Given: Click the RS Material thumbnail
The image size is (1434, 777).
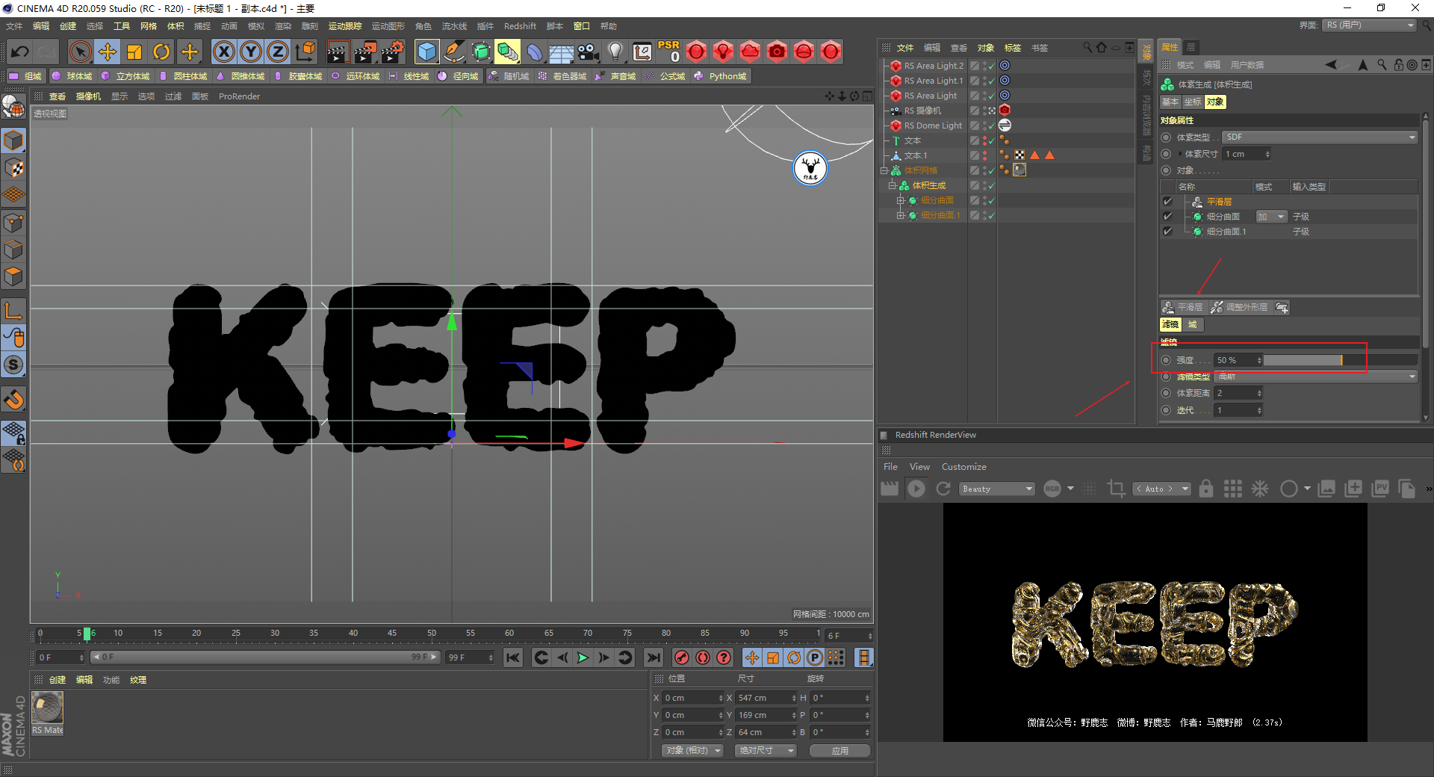Looking at the screenshot, I should [x=47, y=708].
